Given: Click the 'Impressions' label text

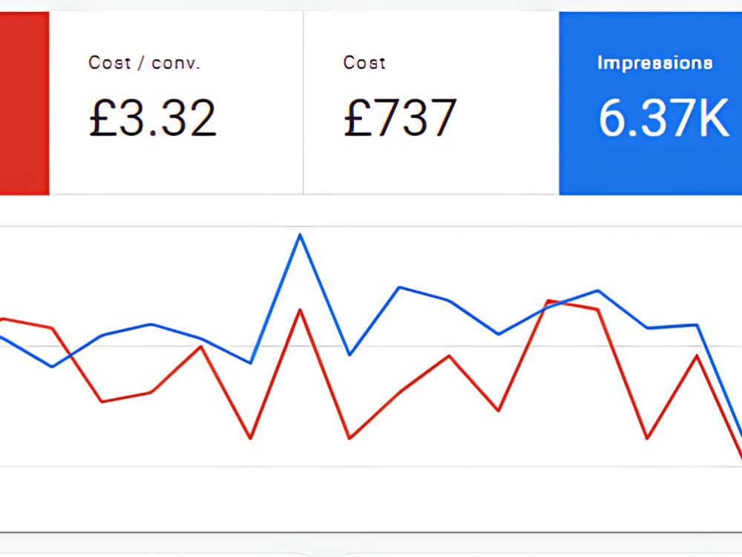Looking at the screenshot, I should point(655,62).
